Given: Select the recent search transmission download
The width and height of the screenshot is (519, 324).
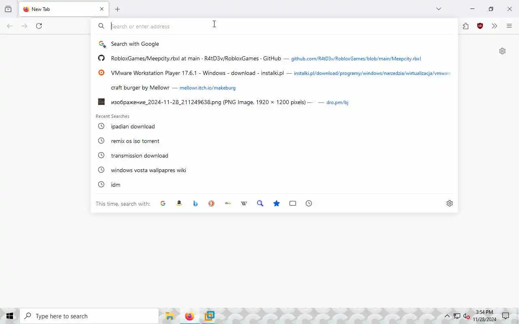Looking at the screenshot, I should 274,156.
